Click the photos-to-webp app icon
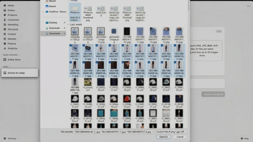Image resolution: width=253 pixels, height=142 pixels. pos(5,73)
